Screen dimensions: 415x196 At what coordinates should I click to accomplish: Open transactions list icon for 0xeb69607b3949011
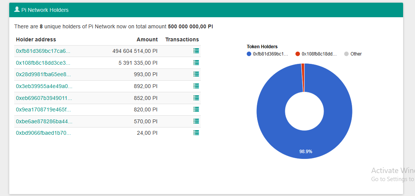(196, 98)
